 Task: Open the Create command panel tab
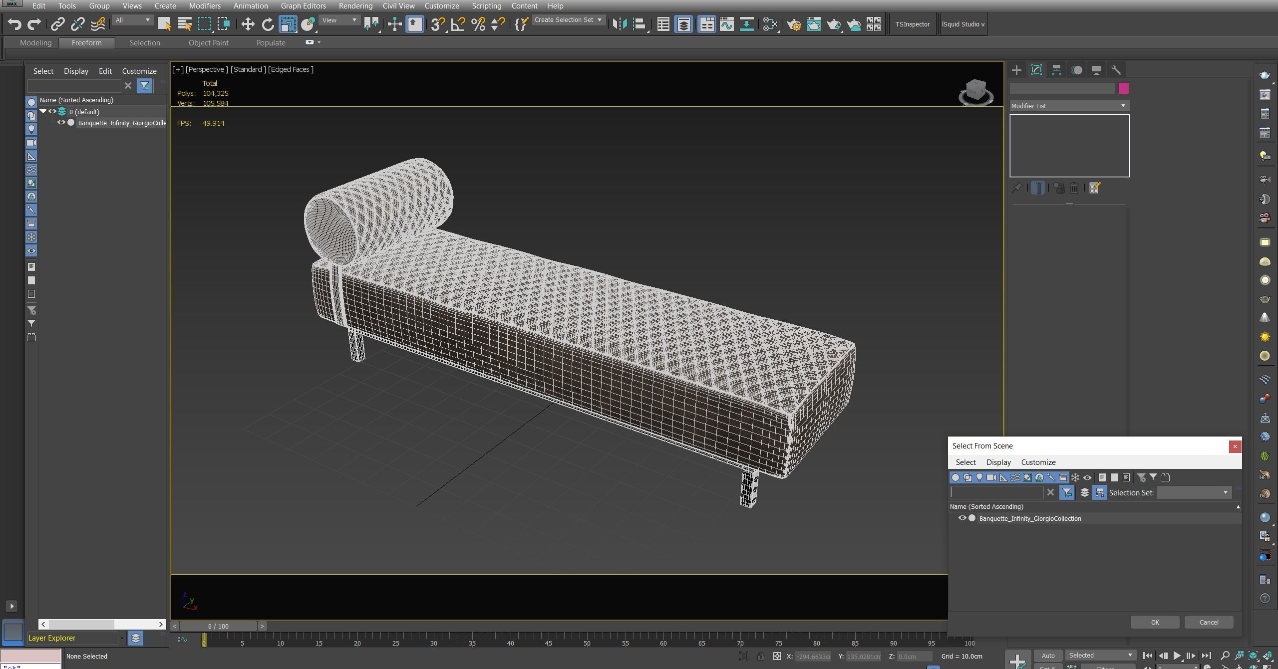[1016, 70]
